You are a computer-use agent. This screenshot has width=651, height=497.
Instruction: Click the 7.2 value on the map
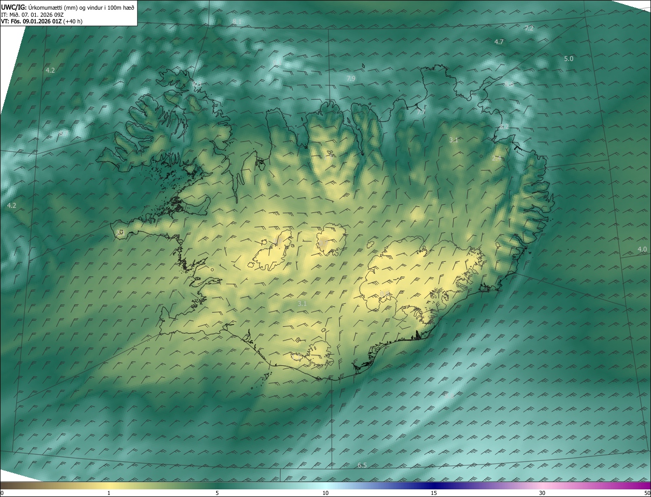click(529, 28)
